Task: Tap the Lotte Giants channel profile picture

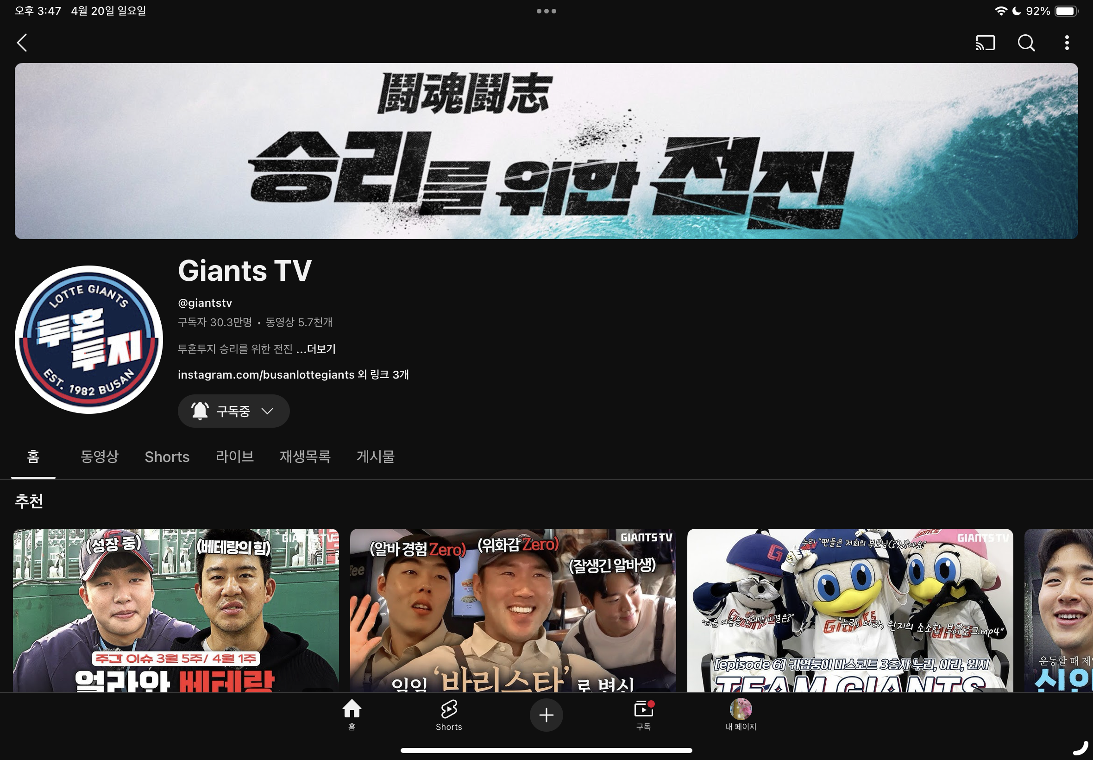Action: [89, 340]
